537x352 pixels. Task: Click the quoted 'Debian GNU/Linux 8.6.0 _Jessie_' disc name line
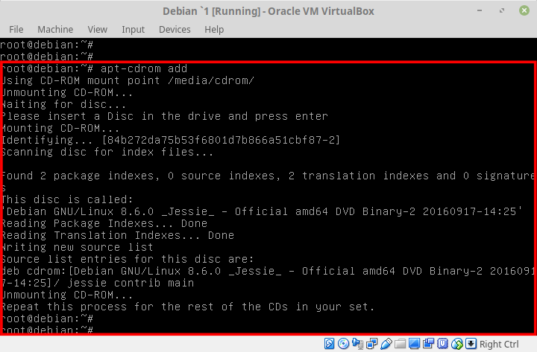(x=262, y=211)
